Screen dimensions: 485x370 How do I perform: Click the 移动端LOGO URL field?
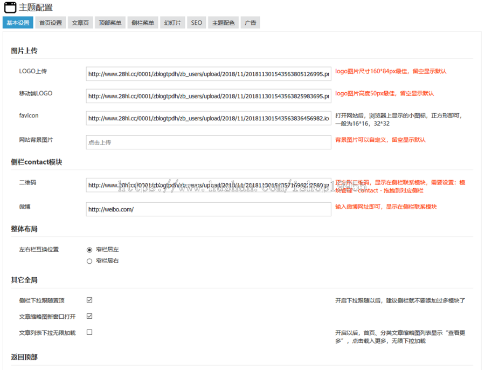coord(208,96)
